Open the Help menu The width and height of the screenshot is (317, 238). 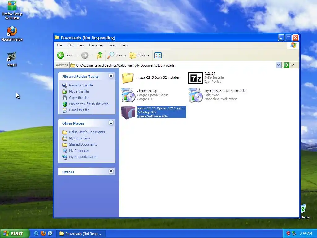[x=124, y=45]
